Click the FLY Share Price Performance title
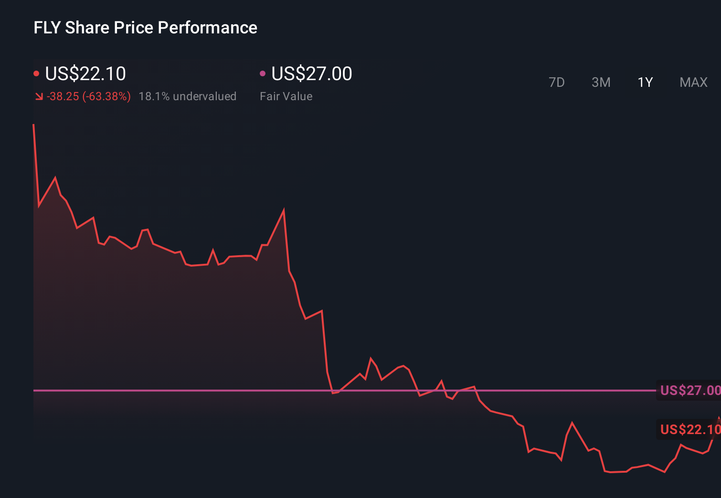Image resolution: width=721 pixels, height=498 pixels. tap(145, 28)
